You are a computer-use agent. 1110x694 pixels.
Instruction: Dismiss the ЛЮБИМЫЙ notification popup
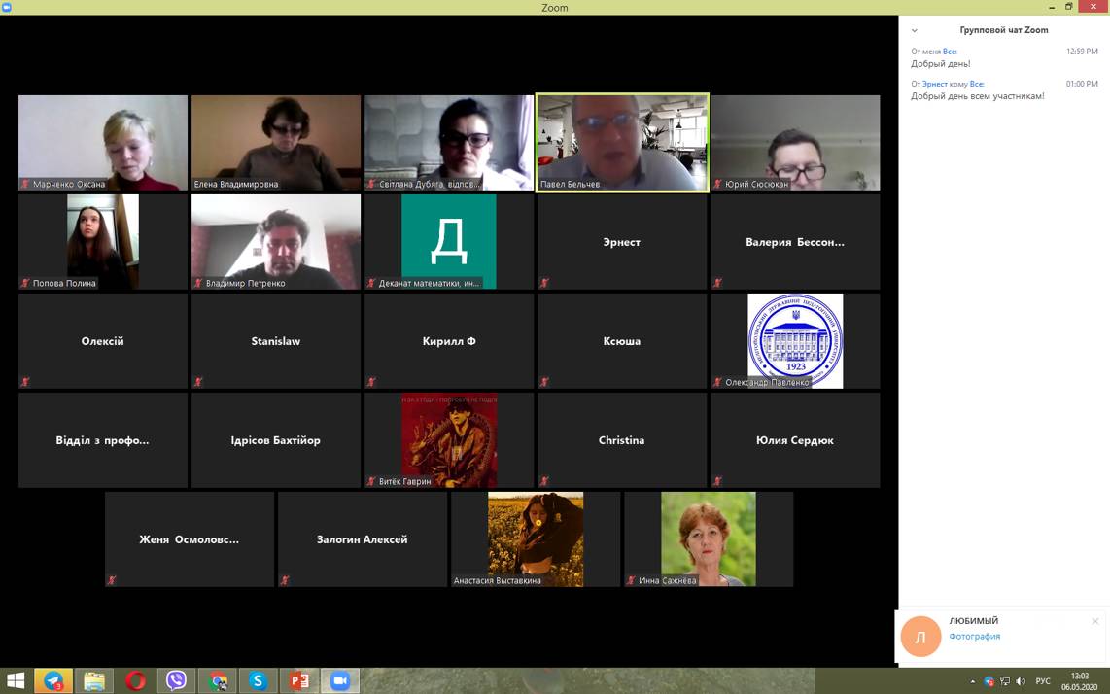pos(1094,621)
